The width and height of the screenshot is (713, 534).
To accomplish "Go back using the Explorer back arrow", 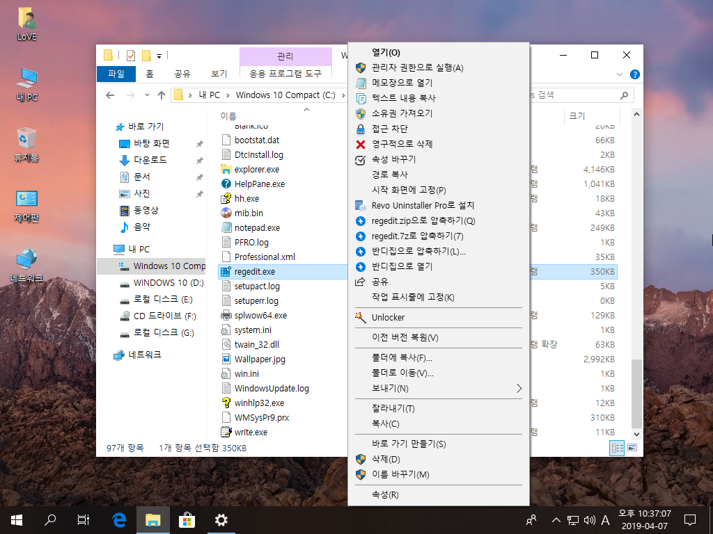I will 110,95.
